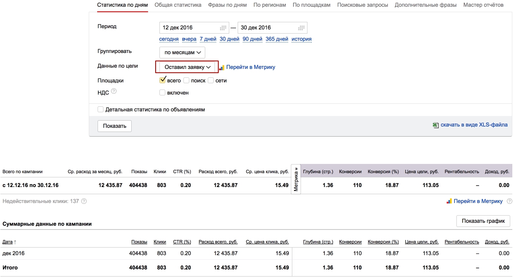Enable the НДС включен checkbox
The image size is (514, 277).
pos(162,92)
